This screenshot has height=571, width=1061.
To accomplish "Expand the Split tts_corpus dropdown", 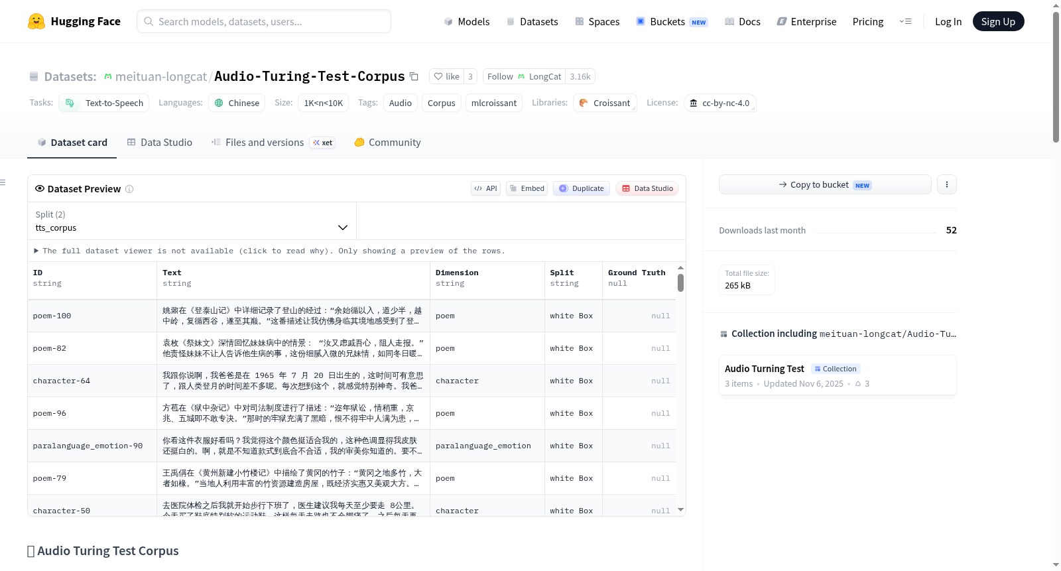I will click(192, 221).
